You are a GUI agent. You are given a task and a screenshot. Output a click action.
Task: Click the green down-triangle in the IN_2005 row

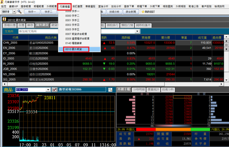(x=104, y=64)
